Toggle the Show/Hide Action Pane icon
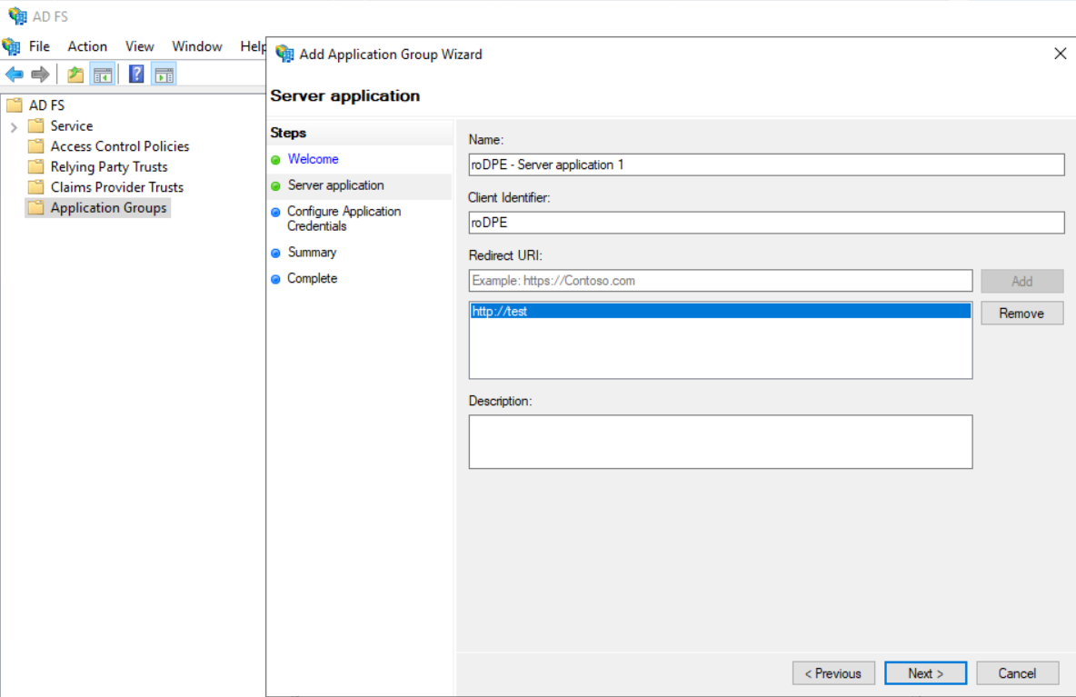This screenshot has height=697, width=1076. (x=164, y=75)
